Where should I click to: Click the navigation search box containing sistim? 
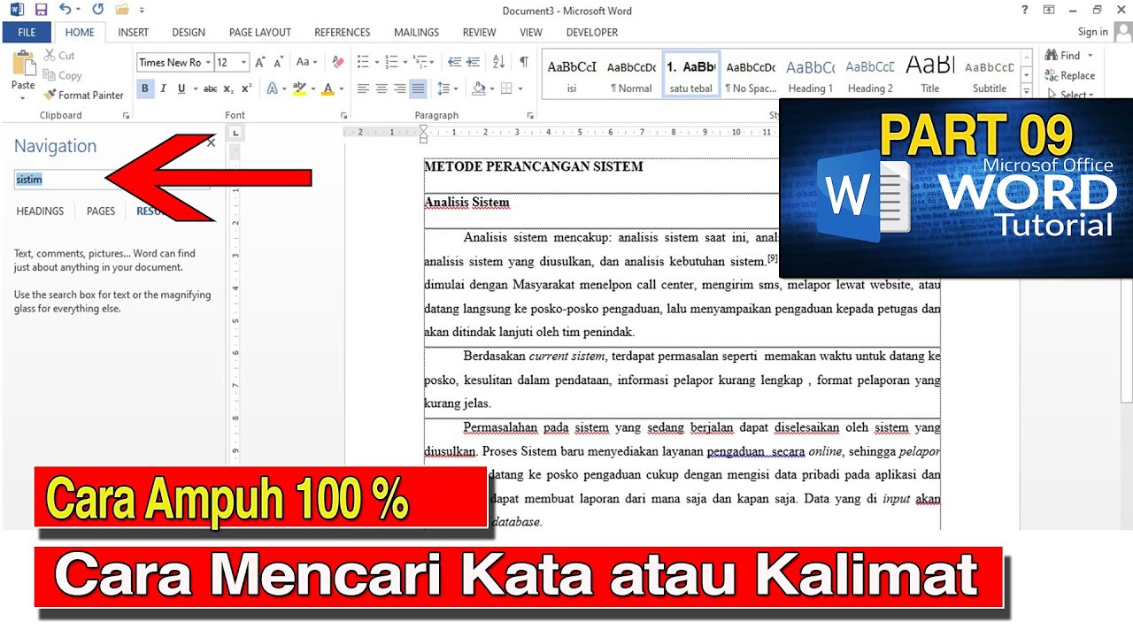(111, 180)
